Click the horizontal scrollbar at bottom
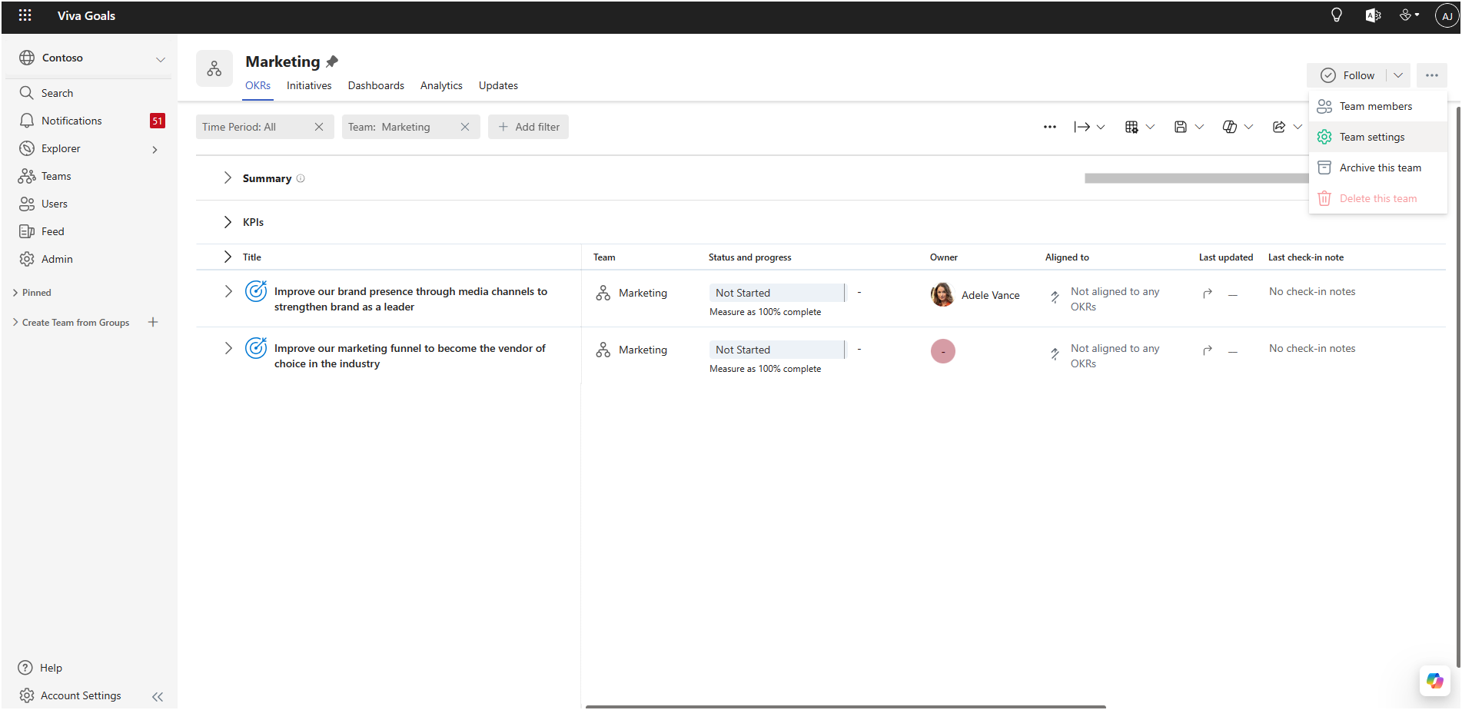Screen dimensions: 1462x710 pyautogui.click(x=846, y=706)
